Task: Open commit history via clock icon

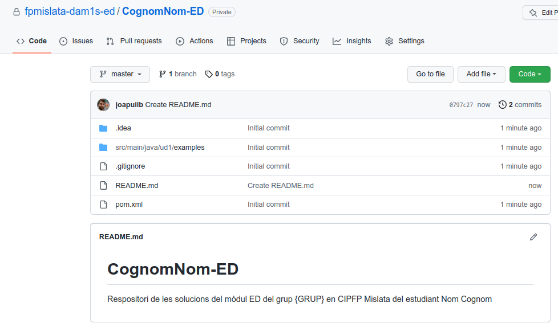Action: pos(502,104)
